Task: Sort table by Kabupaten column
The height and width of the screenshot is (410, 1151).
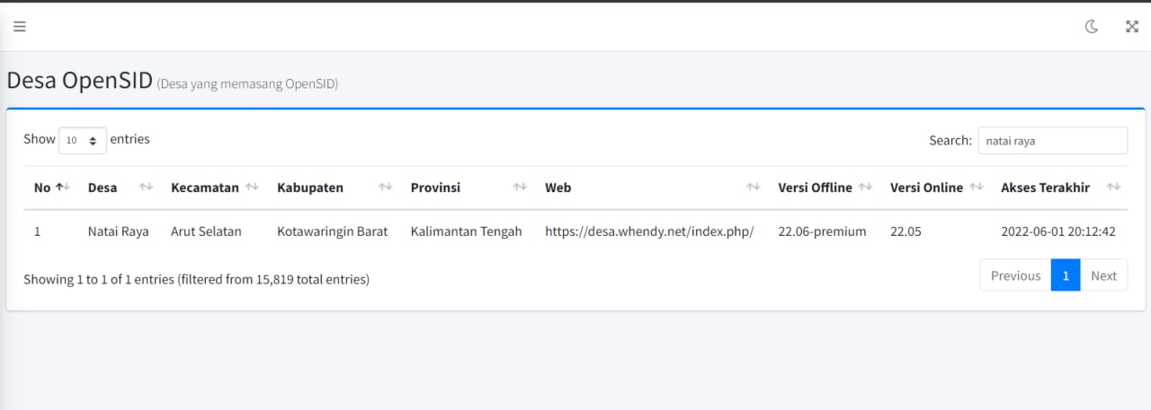Action: (x=333, y=188)
